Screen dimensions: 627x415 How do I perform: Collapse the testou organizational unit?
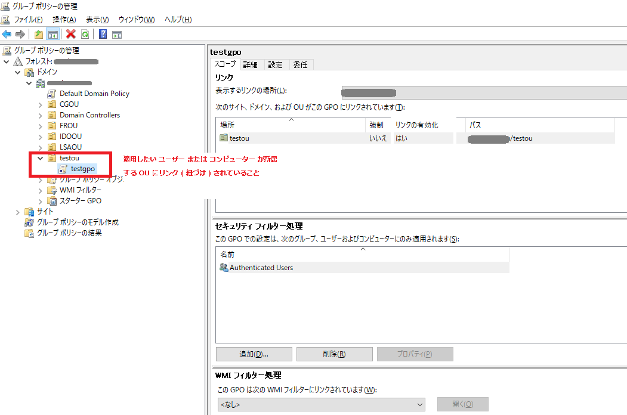pyautogui.click(x=40, y=158)
